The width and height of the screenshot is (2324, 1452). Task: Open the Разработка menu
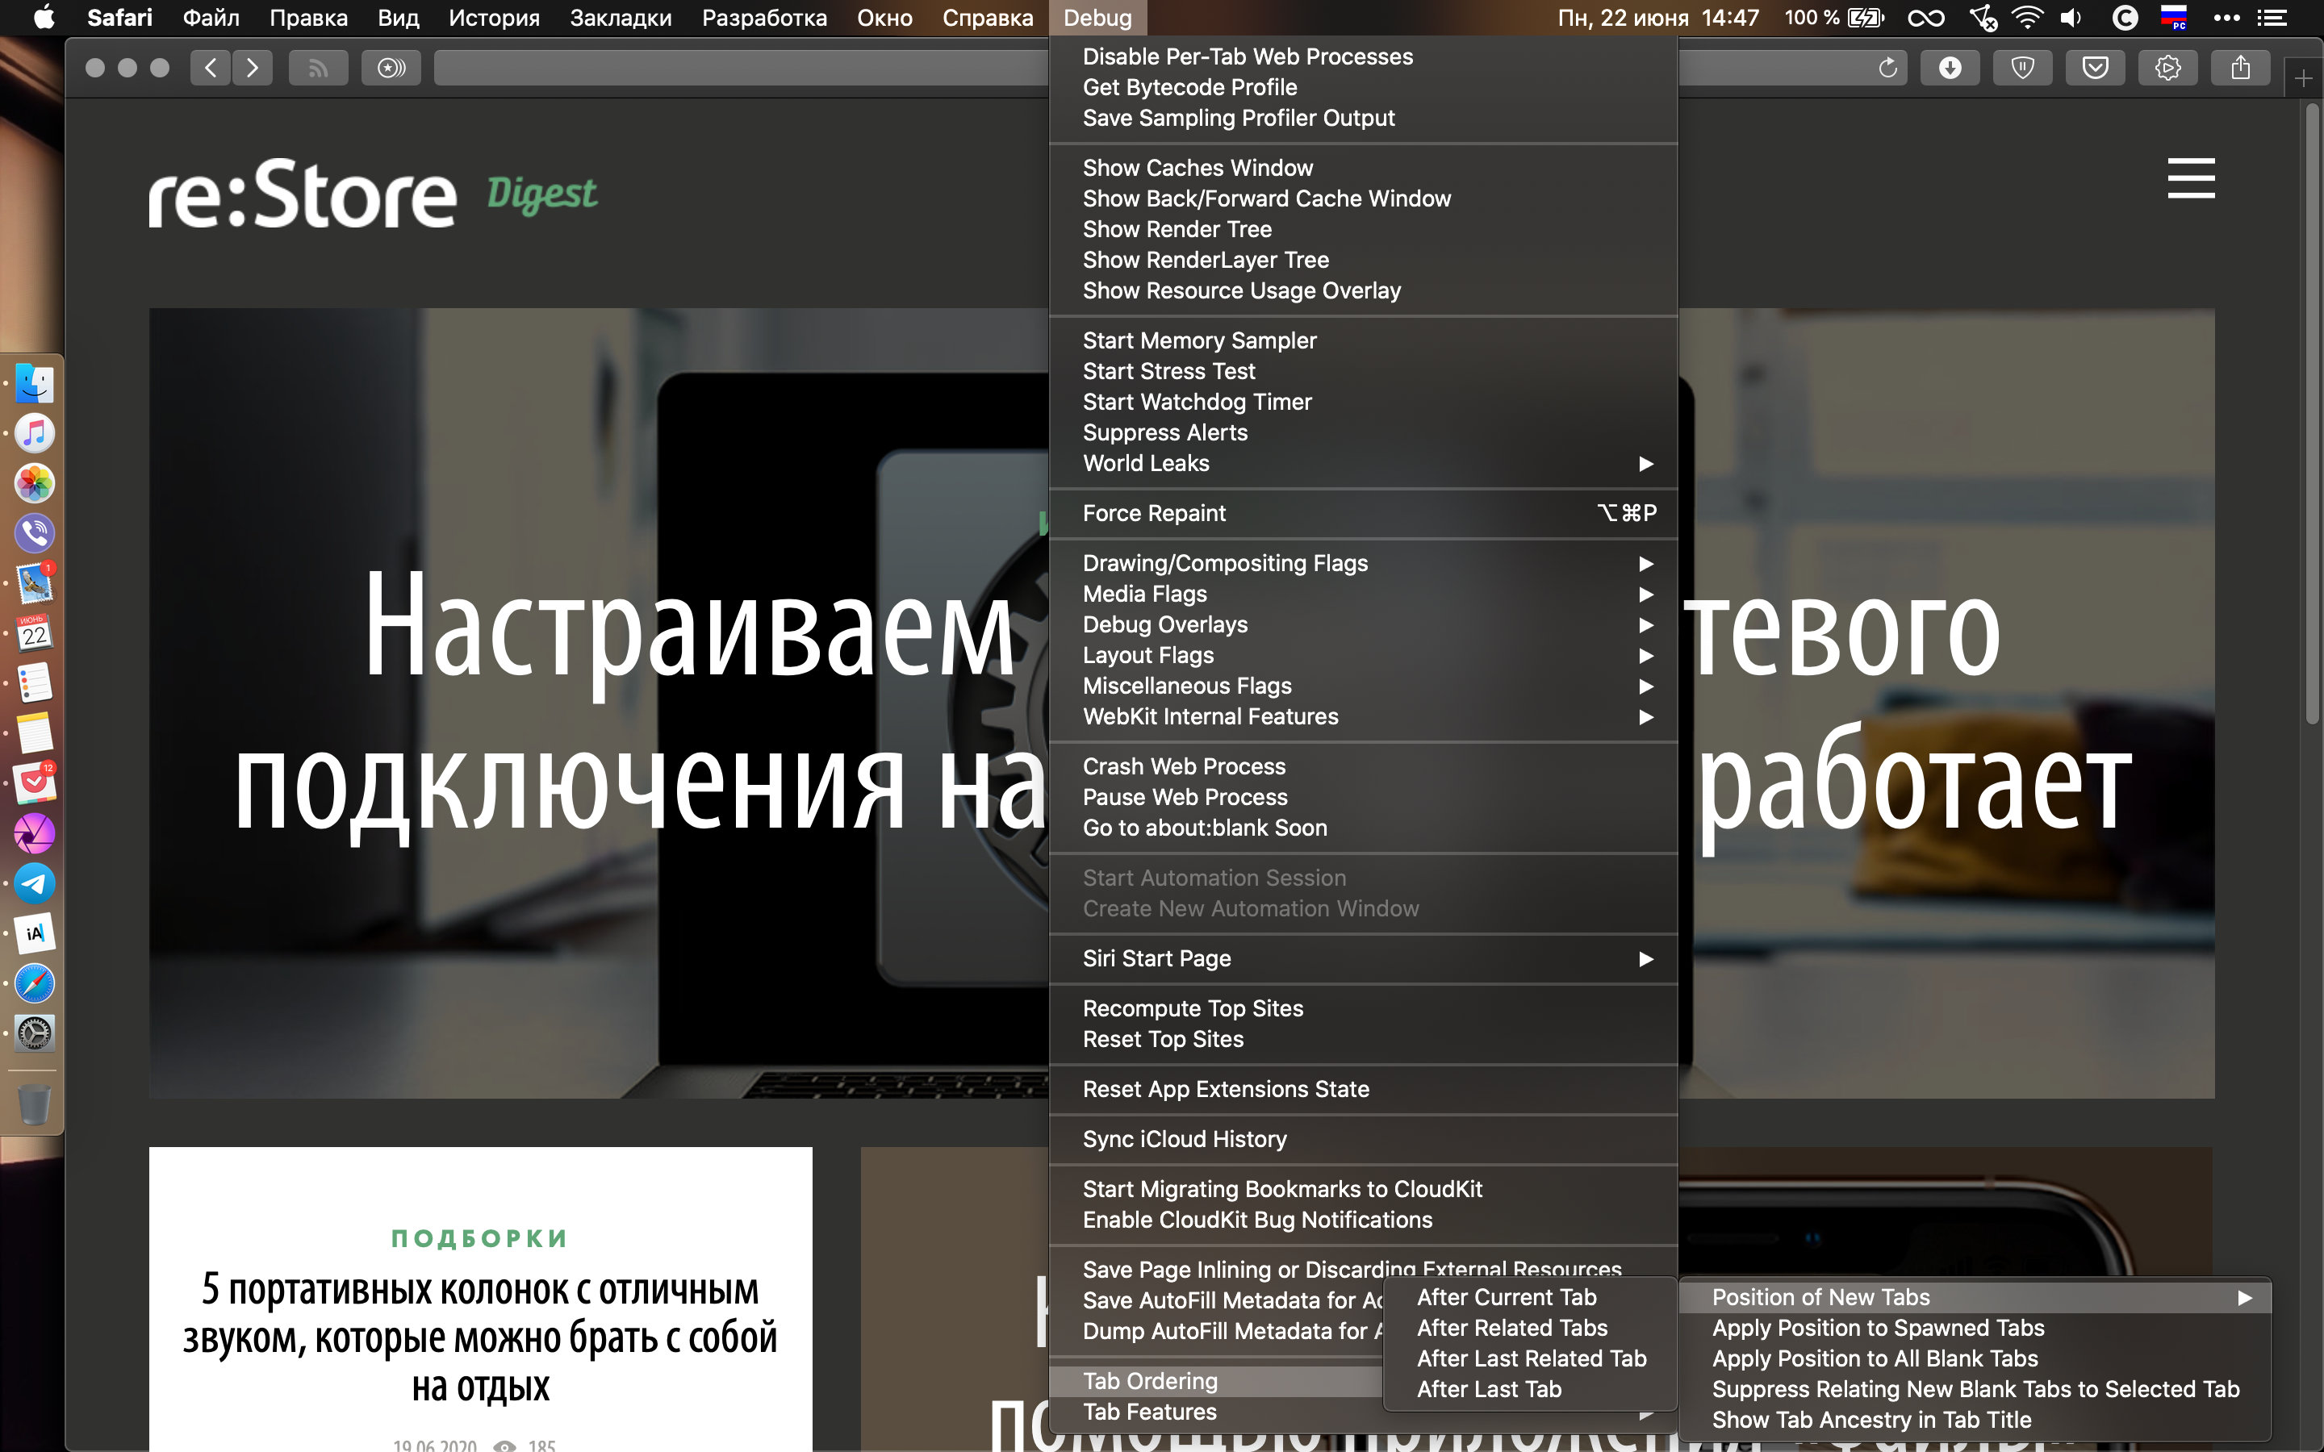(763, 17)
